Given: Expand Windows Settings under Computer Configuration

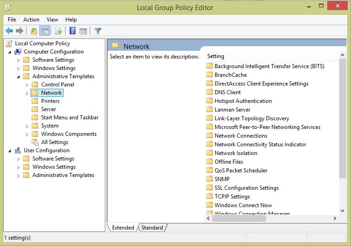Looking at the screenshot, I should (x=18, y=69).
